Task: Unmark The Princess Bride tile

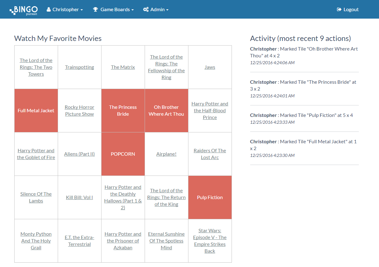Action: 123,111
